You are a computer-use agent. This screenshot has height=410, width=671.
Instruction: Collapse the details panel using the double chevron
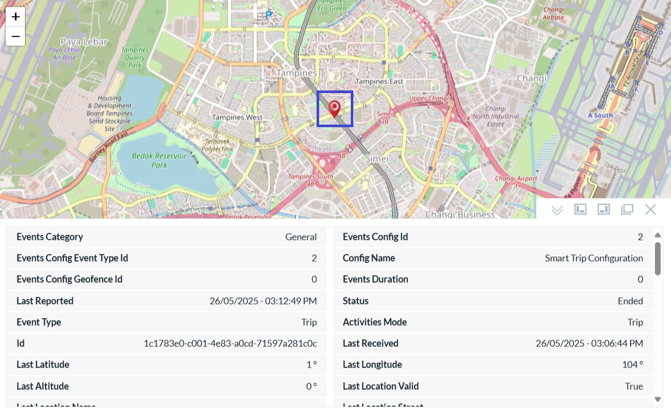point(557,209)
